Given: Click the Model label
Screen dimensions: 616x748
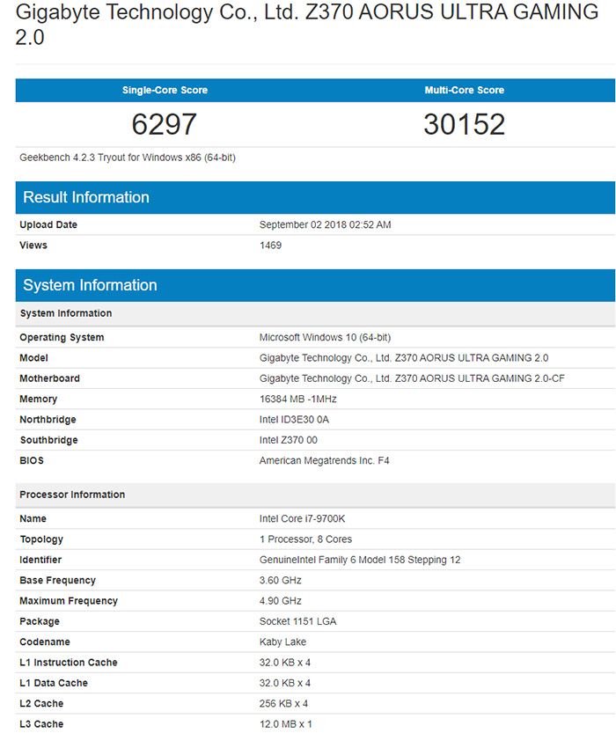Looking at the screenshot, I should coord(33,358).
